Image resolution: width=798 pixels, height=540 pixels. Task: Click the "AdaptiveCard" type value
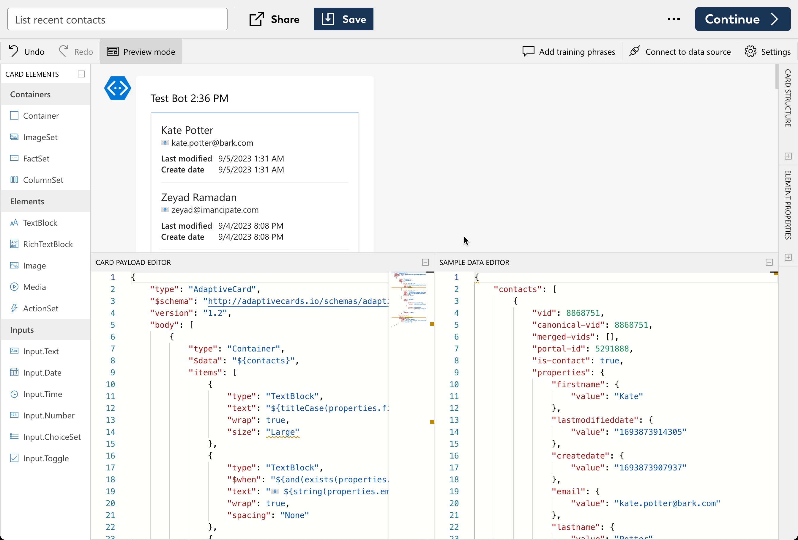click(x=222, y=289)
